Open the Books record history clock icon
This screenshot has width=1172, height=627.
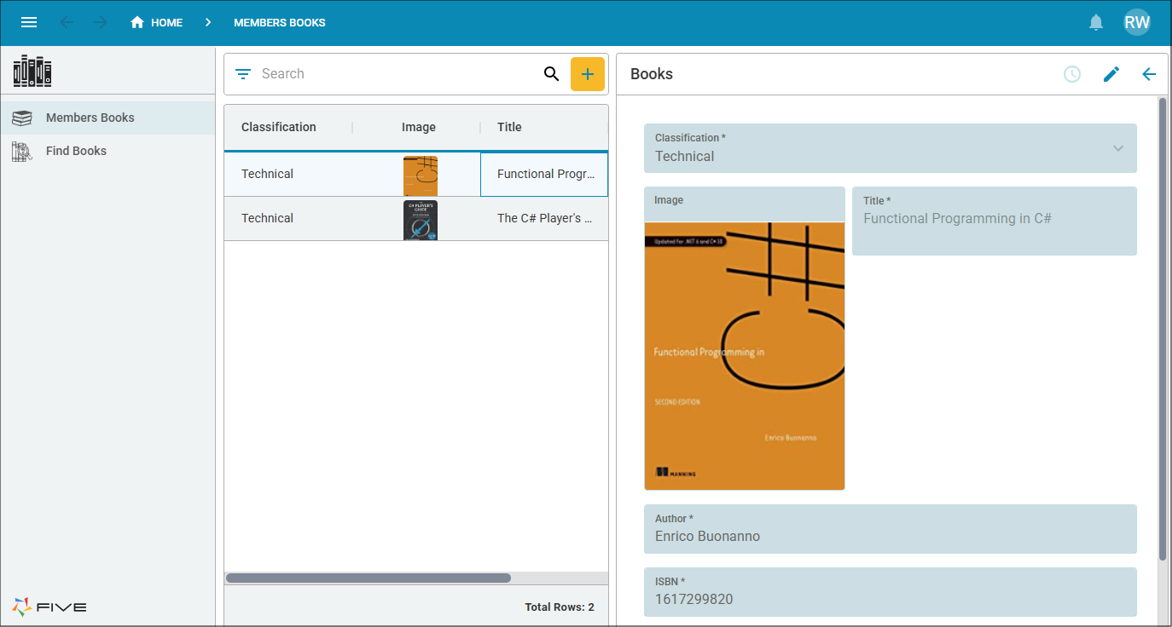point(1072,74)
